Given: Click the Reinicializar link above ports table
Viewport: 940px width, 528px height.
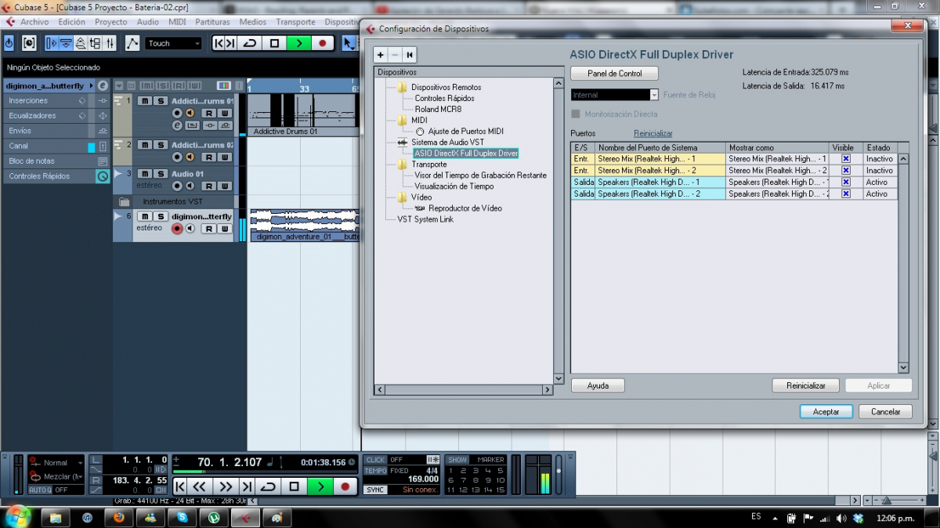Looking at the screenshot, I should (x=653, y=133).
